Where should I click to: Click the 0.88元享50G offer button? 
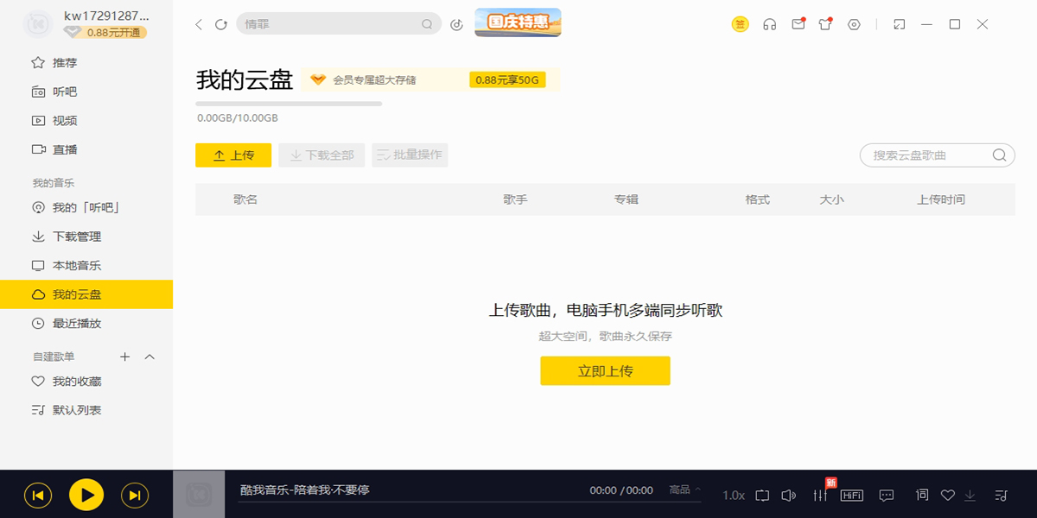pos(507,80)
